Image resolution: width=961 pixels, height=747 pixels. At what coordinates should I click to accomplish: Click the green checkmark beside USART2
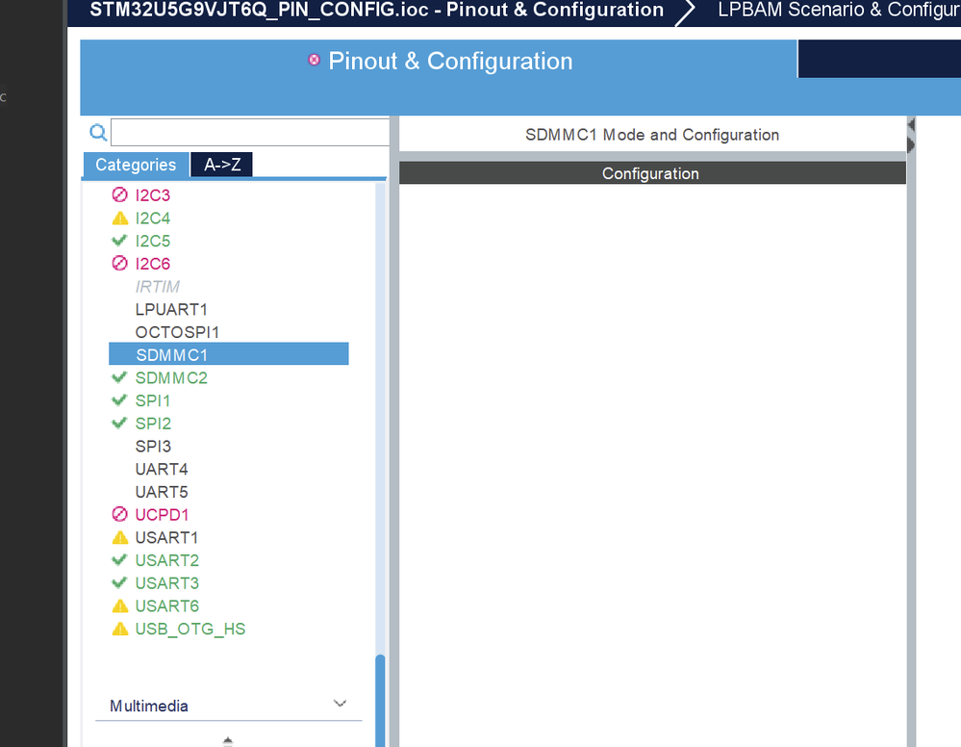[x=119, y=559]
